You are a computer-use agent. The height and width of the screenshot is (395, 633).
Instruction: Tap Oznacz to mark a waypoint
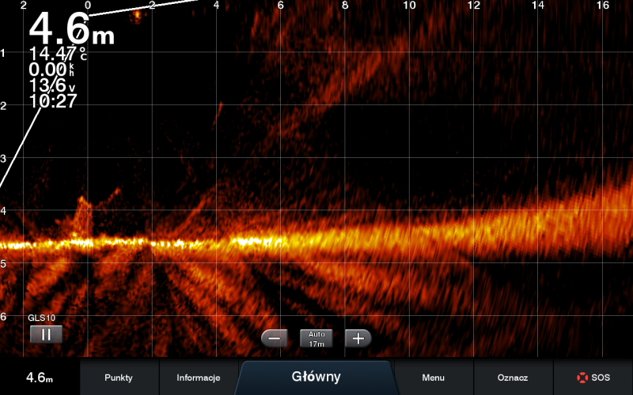[513, 378]
